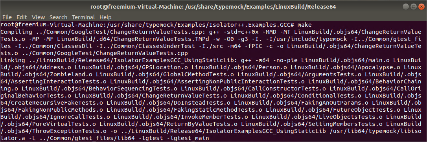This screenshot has height=142, width=427.
Task: Open the Search menu
Action: 58,17
